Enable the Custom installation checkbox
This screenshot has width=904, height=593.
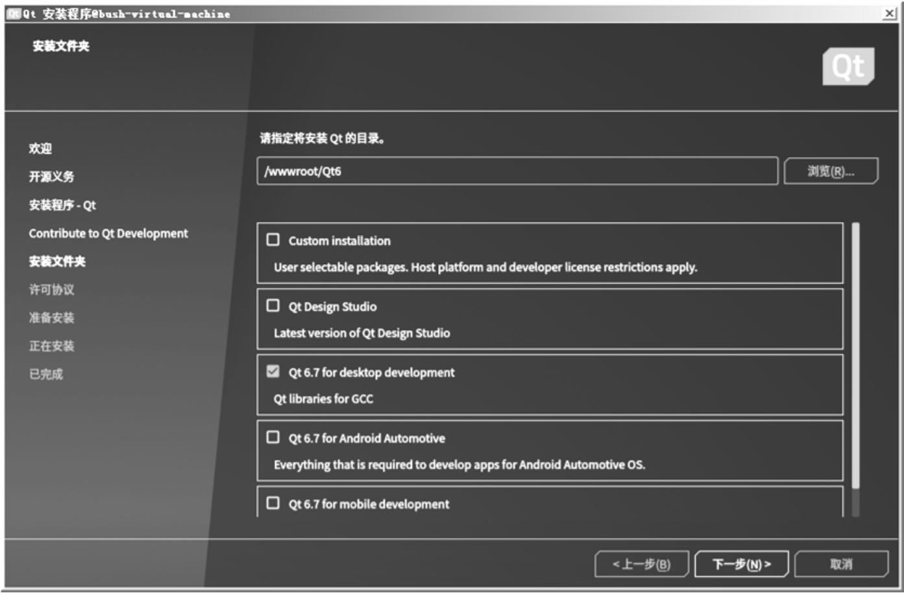(x=273, y=240)
